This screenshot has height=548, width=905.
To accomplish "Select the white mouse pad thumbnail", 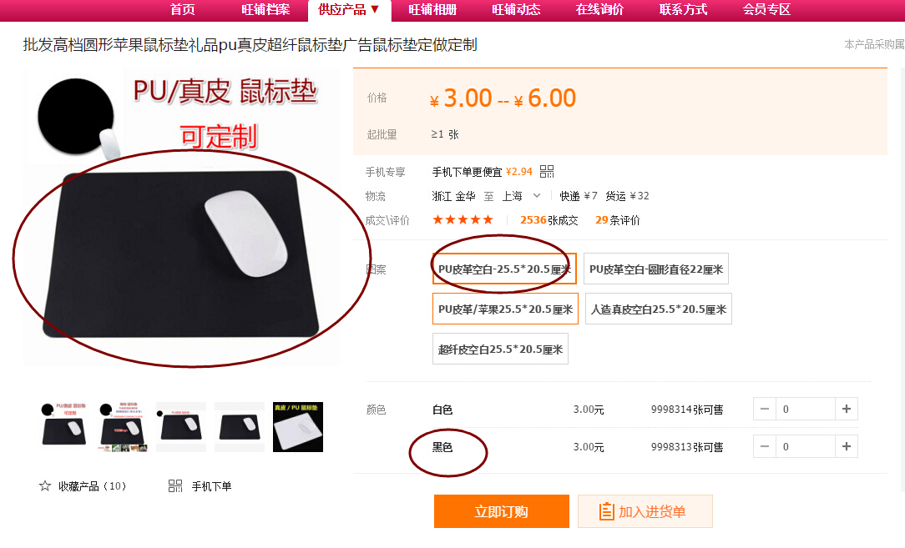I will [x=298, y=427].
